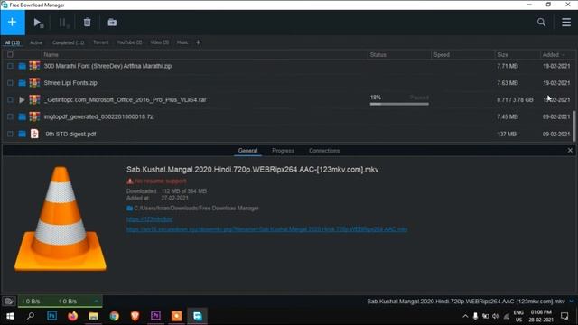The height and width of the screenshot is (325, 578).
Task: Click the Added column sort arrow
Action: [x=564, y=55]
